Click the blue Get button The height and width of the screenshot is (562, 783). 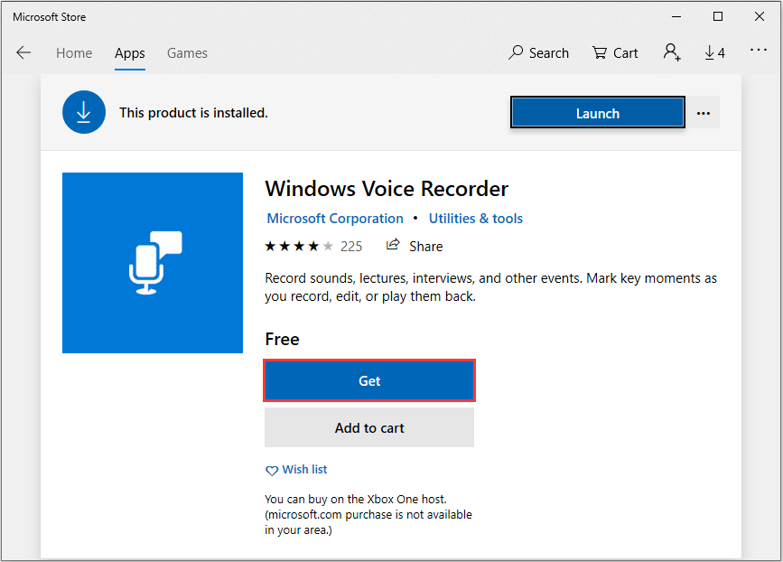(x=369, y=381)
